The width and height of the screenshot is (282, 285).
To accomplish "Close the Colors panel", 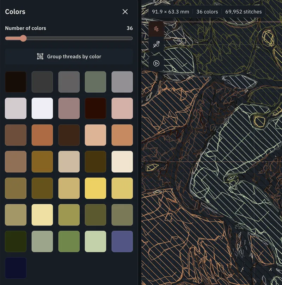I will point(125,12).
